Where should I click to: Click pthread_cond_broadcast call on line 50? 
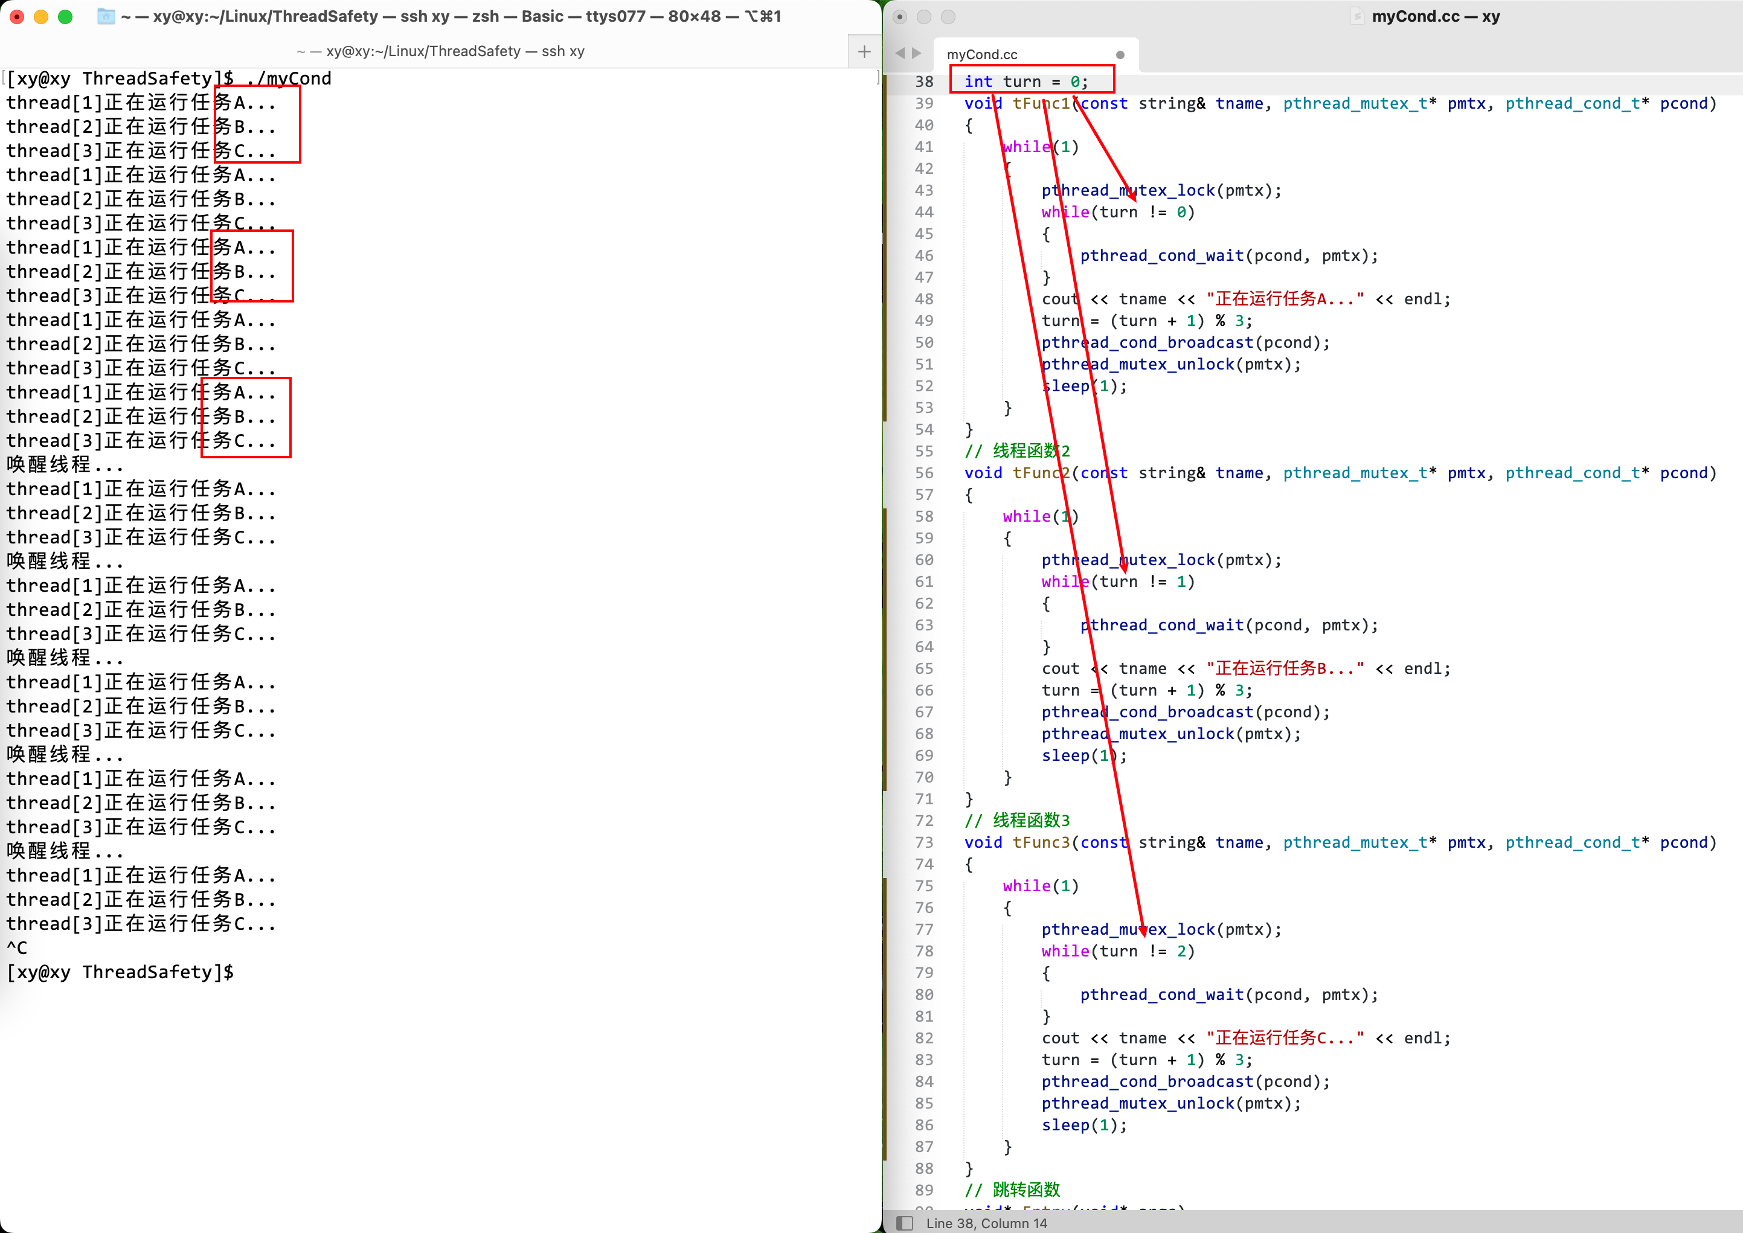[x=1147, y=342]
